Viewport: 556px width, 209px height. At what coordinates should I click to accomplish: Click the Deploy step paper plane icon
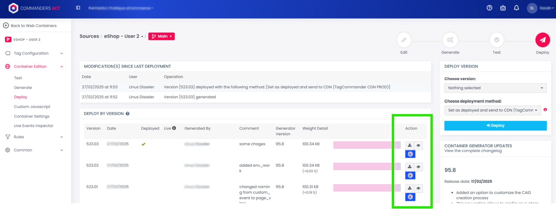[542, 40]
